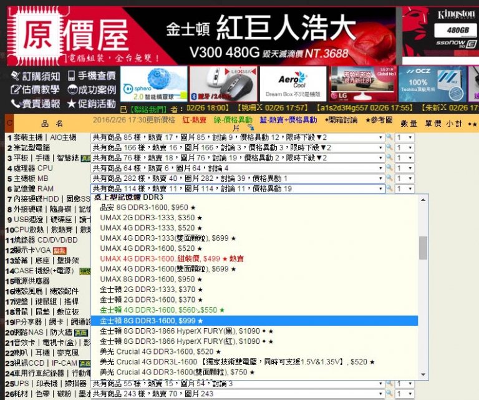Open the 手機查價 mobile price check link
479x400 pixels.
(92, 76)
